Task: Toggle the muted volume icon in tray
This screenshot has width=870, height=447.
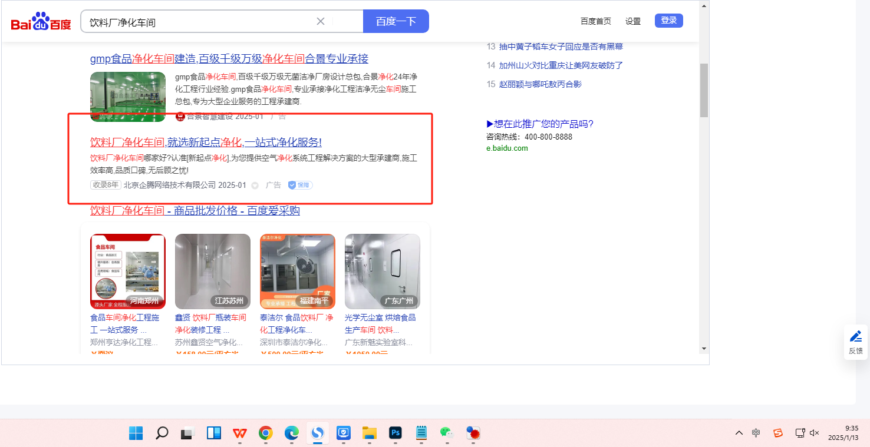Action: pos(815,433)
